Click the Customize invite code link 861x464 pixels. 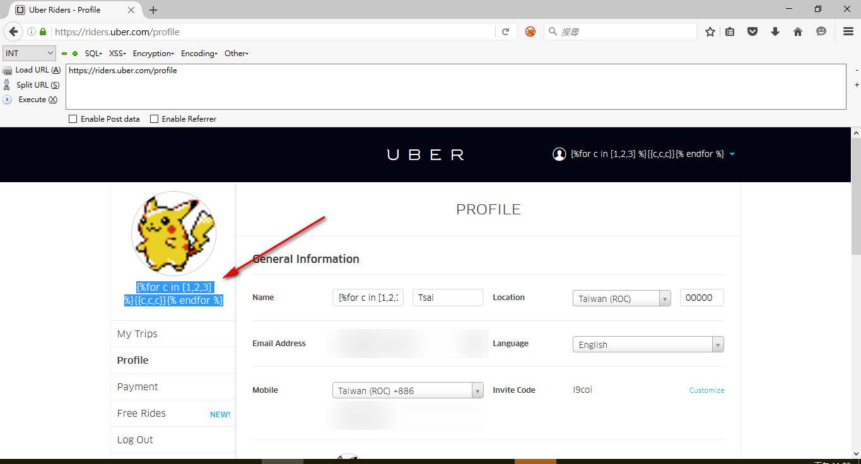[706, 390]
